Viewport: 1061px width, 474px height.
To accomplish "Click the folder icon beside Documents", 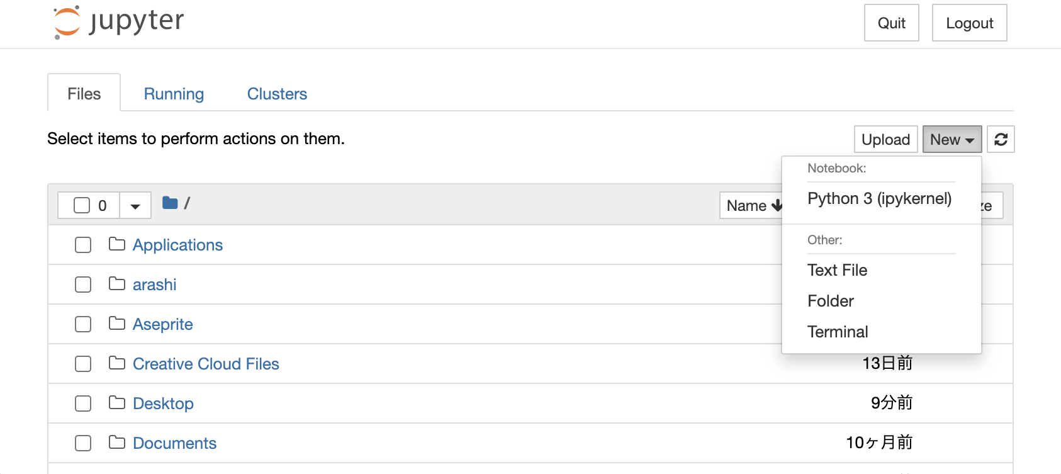I will click(x=117, y=443).
